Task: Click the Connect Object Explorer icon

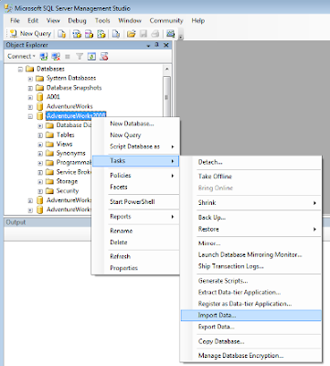Action: pos(44,57)
